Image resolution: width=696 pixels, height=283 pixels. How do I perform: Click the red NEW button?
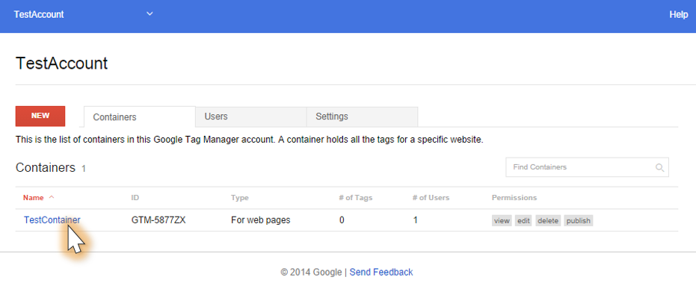click(40, 116)
